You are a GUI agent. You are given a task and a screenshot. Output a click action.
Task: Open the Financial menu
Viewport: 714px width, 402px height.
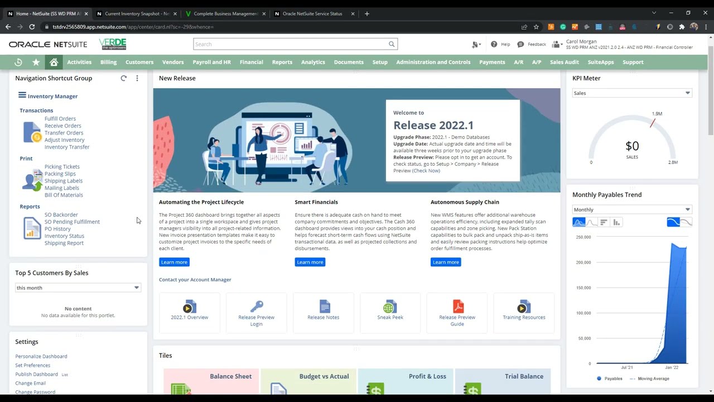coord(251,62)
